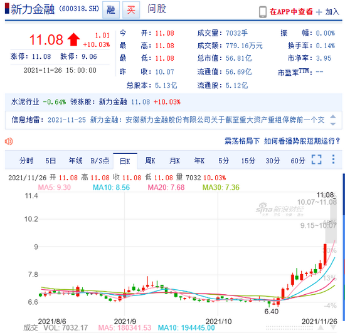Switch to 年线 chart tab
This screenshot has height=333, width=345.
75,161
